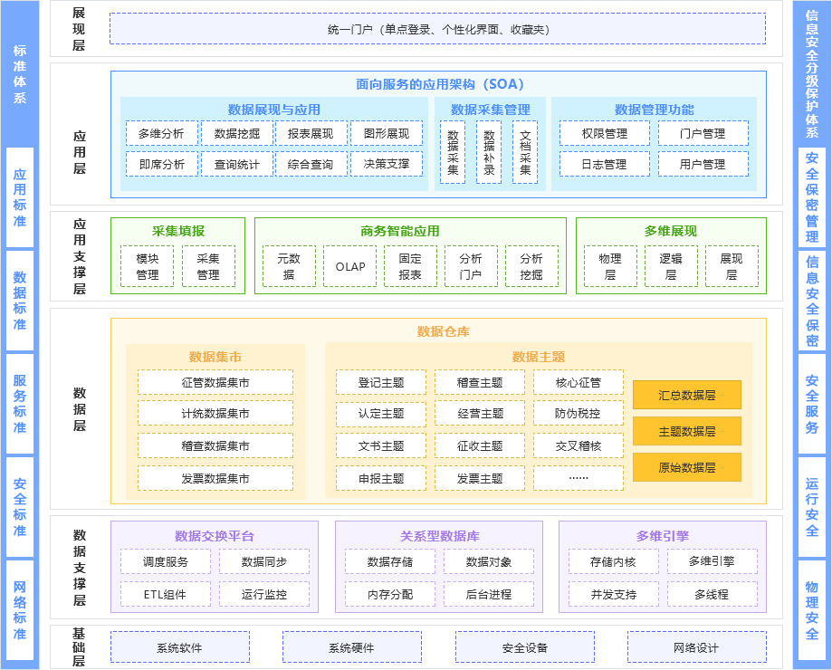Select the orange 汇总数据层 block

tap(686, 395)
